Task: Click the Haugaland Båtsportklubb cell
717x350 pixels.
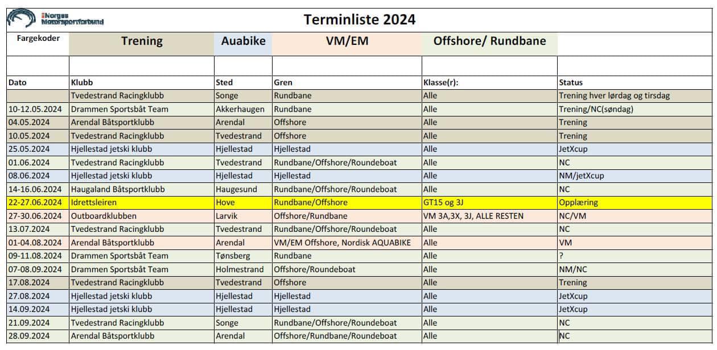Action: (x=142, y=189)
